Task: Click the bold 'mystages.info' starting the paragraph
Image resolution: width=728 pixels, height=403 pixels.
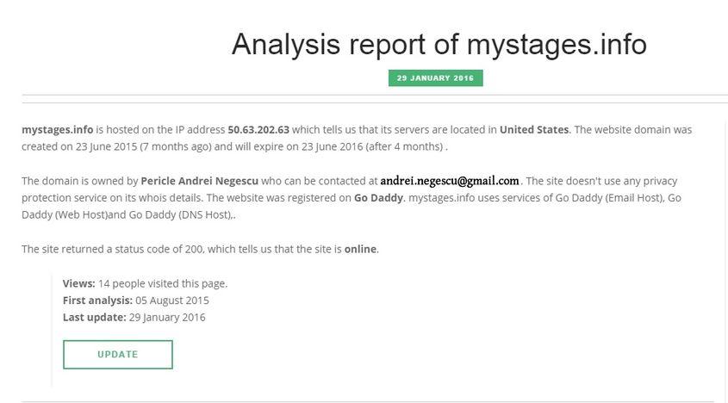Action: (57, 130)
